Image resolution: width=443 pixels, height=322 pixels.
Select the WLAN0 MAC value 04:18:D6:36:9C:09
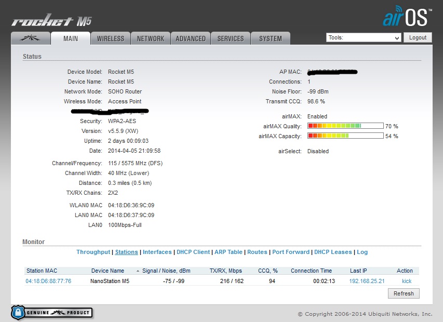[131, 205]
